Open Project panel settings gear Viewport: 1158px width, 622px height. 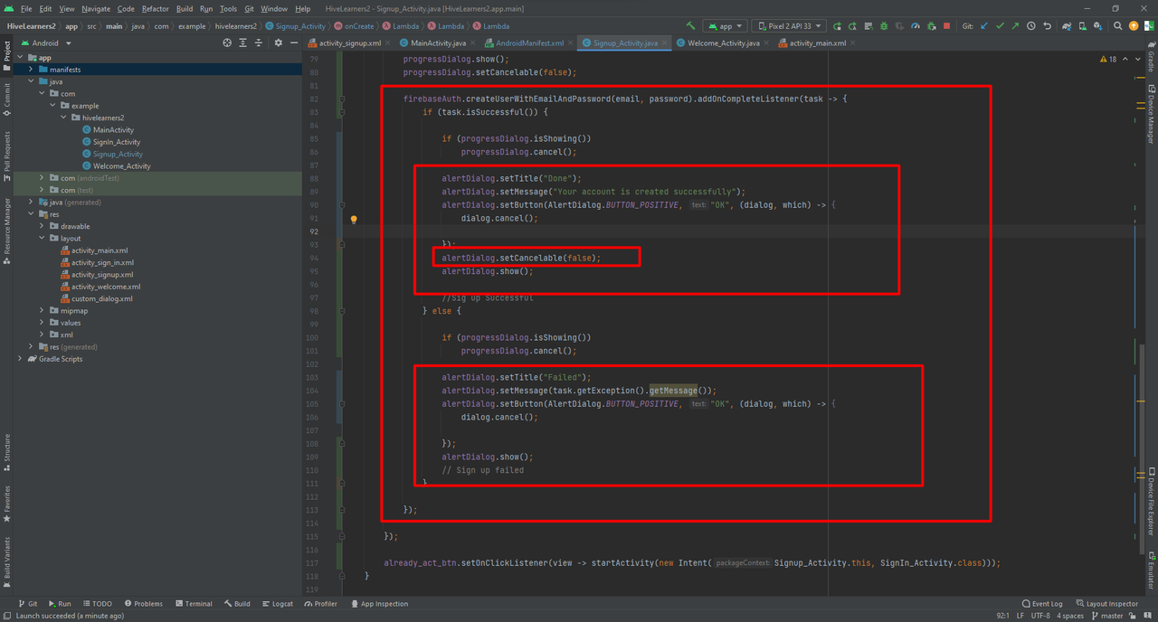(278, 42)
